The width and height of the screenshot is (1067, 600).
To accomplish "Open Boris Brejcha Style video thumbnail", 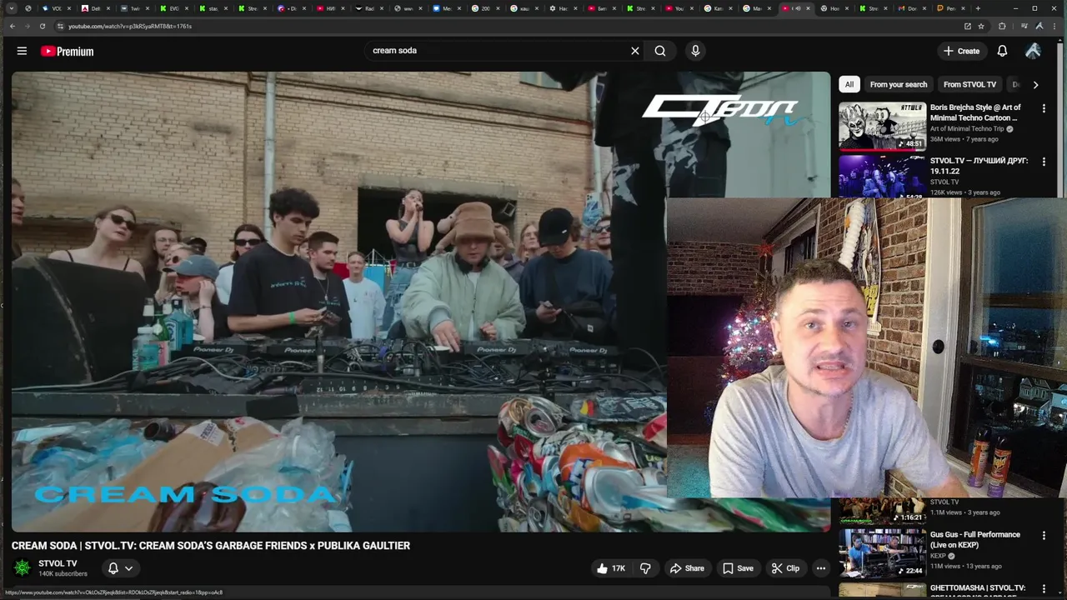I will [x=882, y=126].
